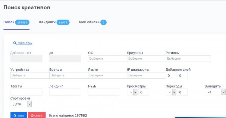
Task: Click the Добавлен от date field
Action: tap(27, 59)
